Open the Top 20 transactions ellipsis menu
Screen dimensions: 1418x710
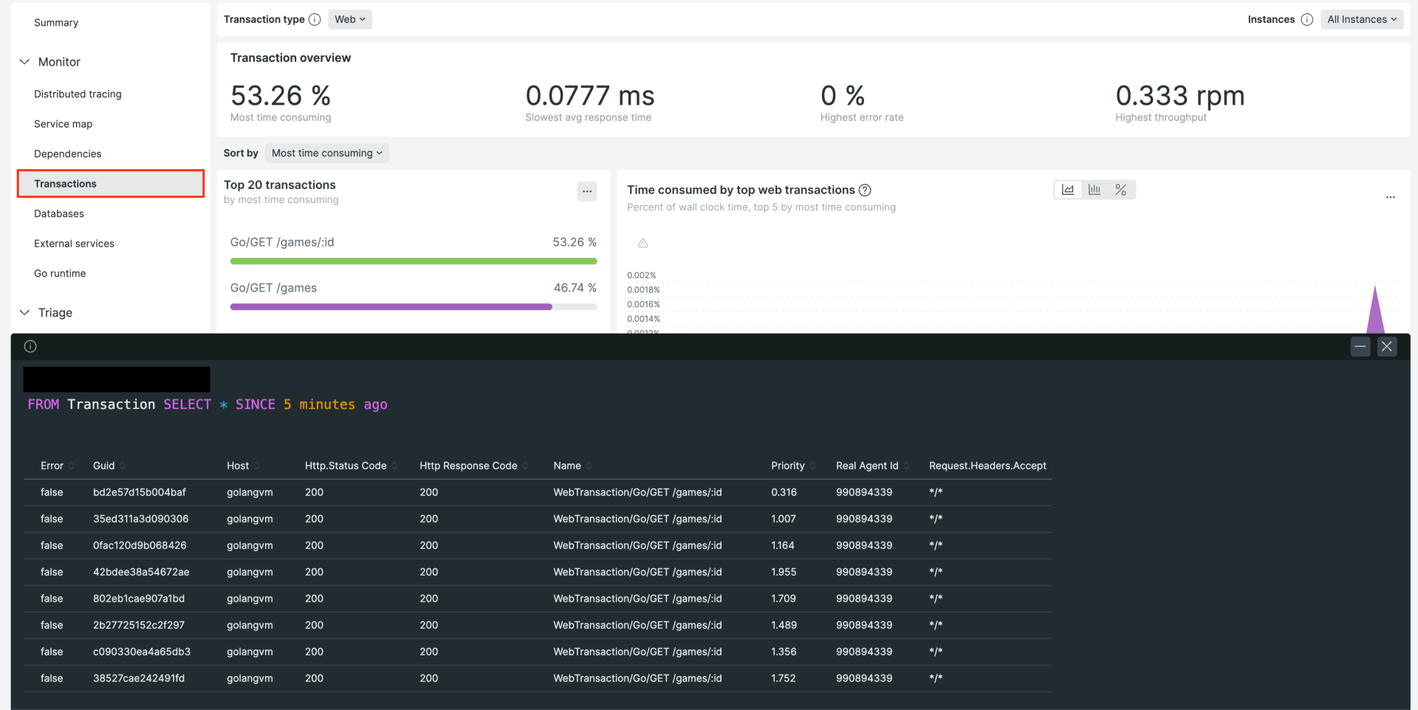586,191
